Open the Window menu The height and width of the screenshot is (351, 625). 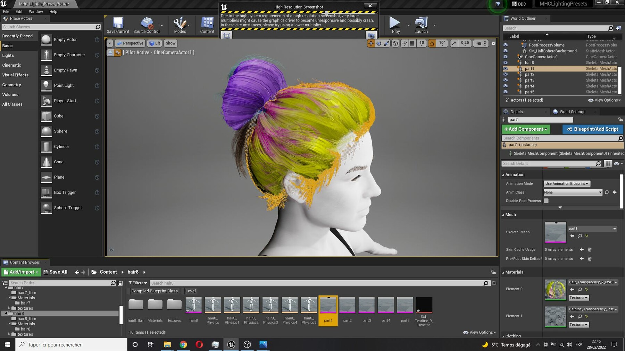pyautogui.click(x=36, y=11)
